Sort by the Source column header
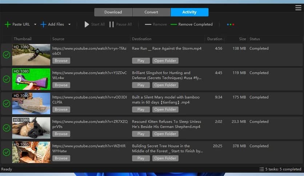Viewport: 304px width, 176px height. pos(58,39)
